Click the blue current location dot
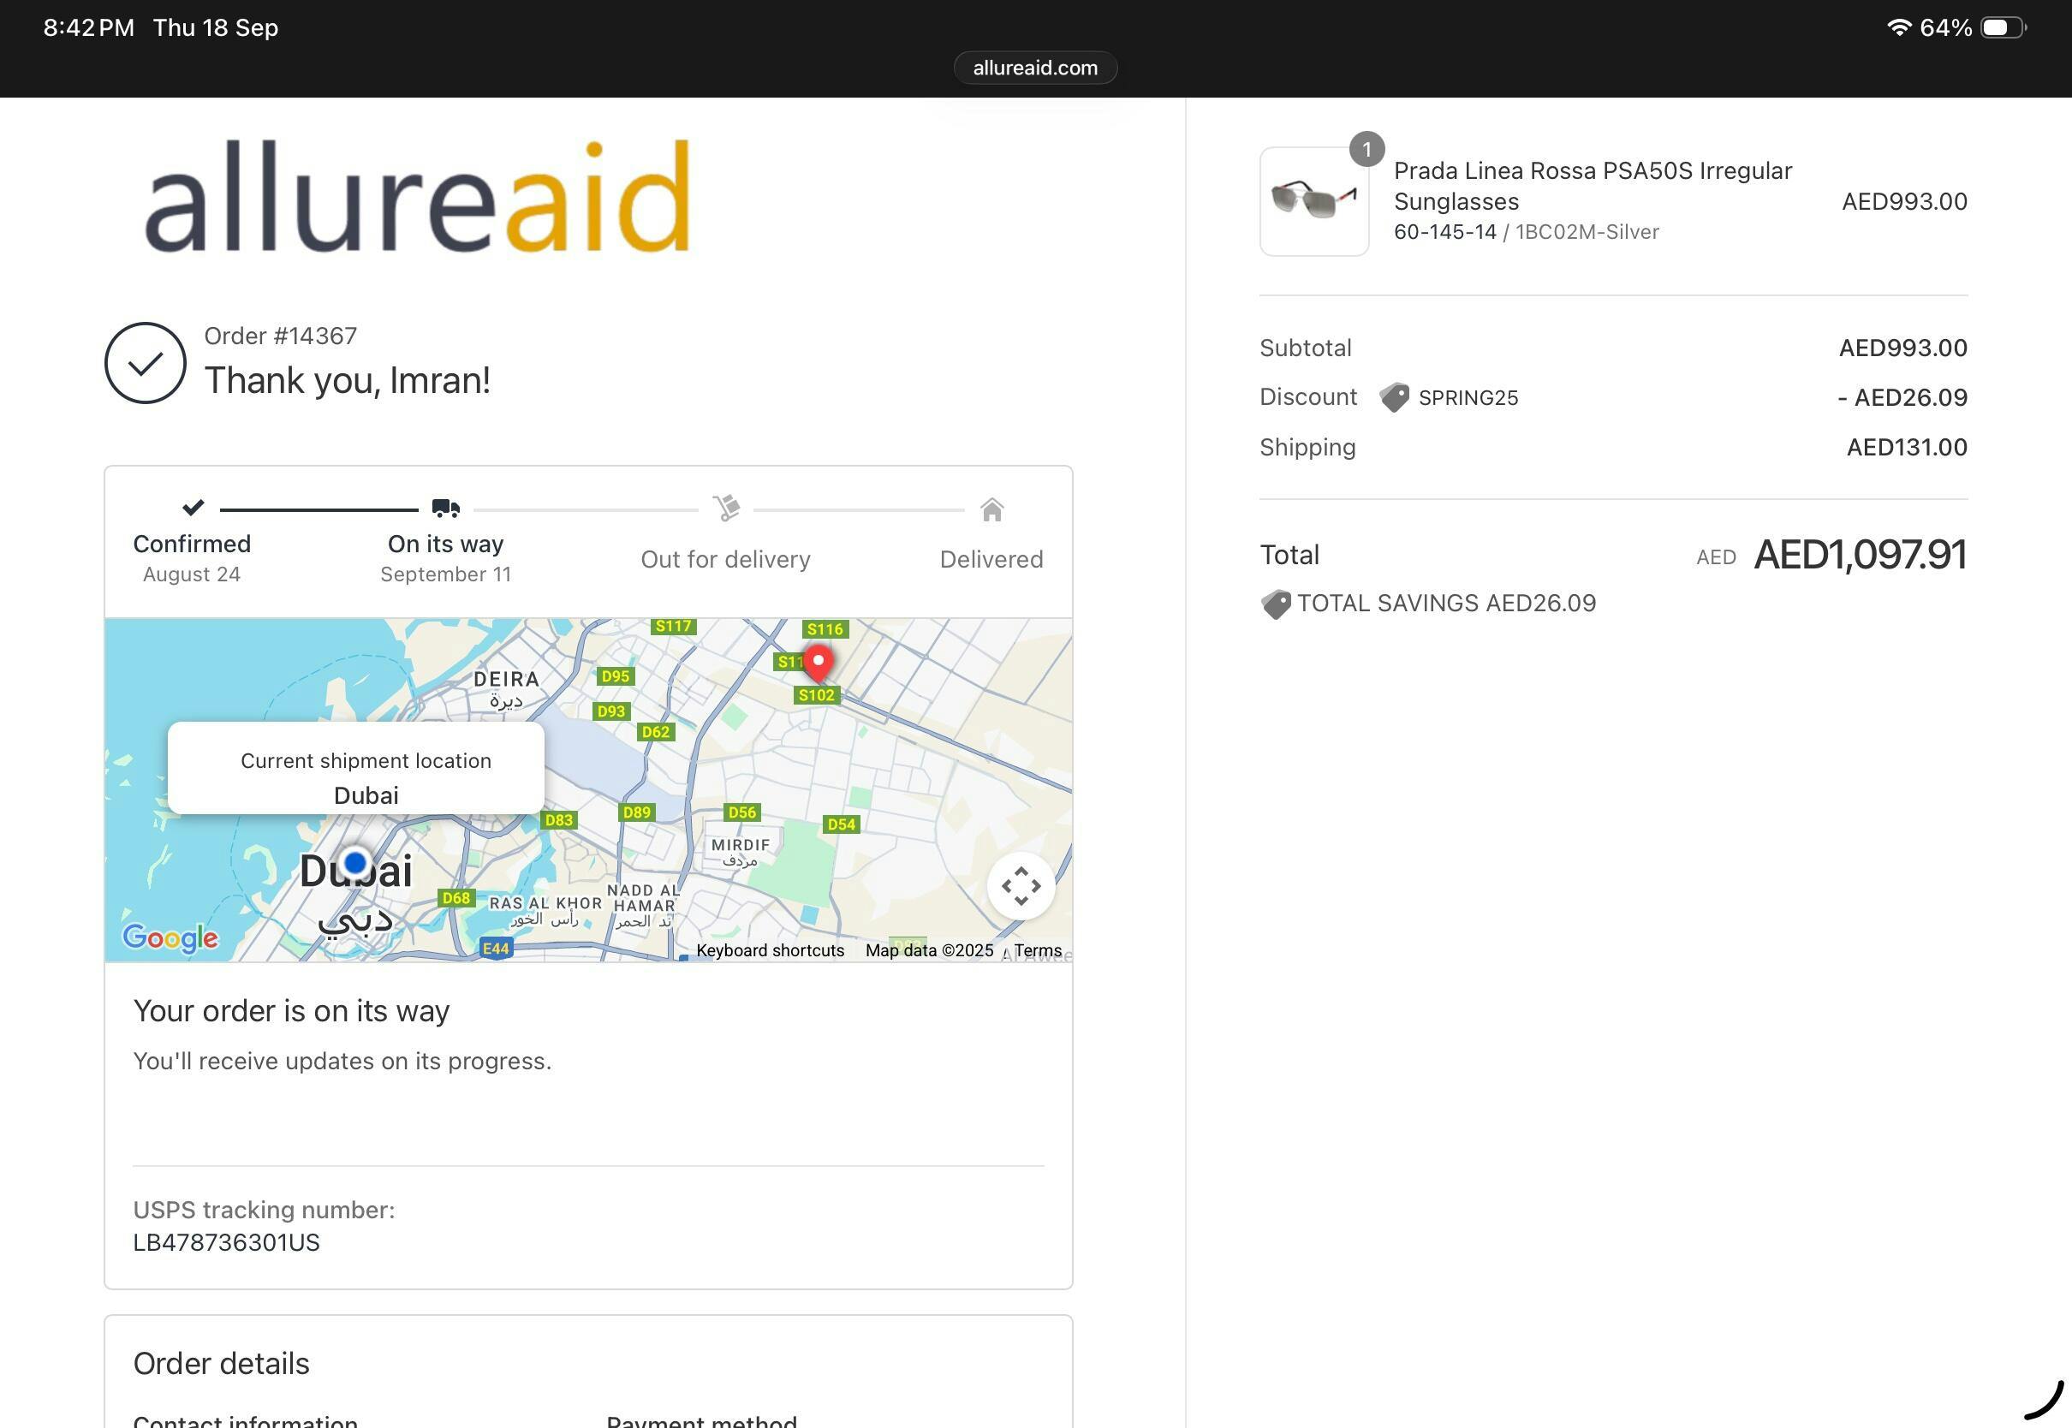2072x1428 pixels. pyautogui.click(x=355, y=862)
